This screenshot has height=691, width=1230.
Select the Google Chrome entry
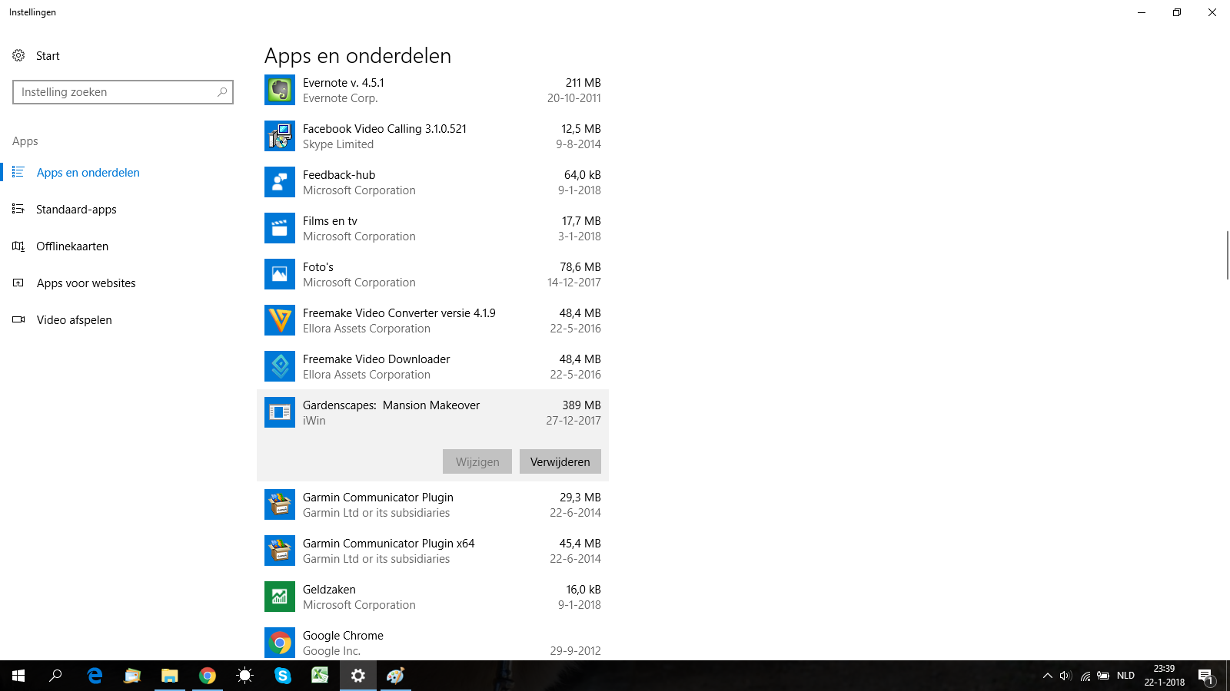pyautogui.click(x=433, y=643)
